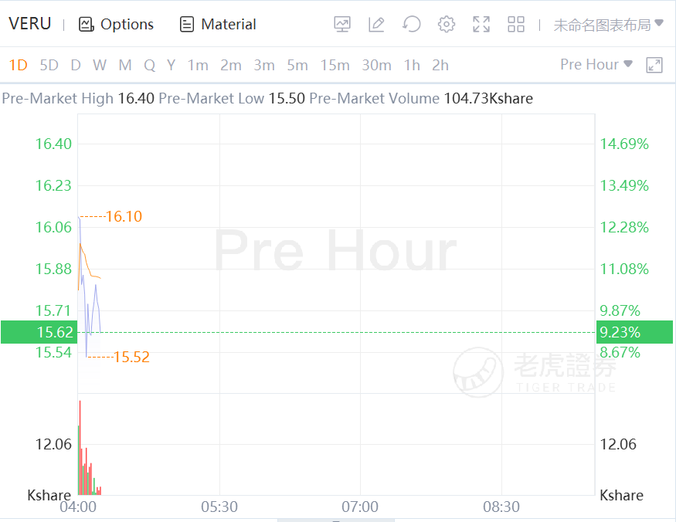Enter fullscreen with the four-corner arrows icon
Image resolution: width=676 pixels, height=522 pixels.
(481, 24)
